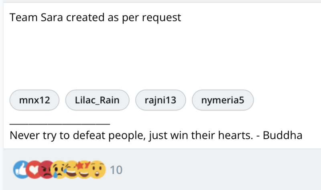Click the signature separator line
This screenshot has height=190, width=321.
point(60,123)
